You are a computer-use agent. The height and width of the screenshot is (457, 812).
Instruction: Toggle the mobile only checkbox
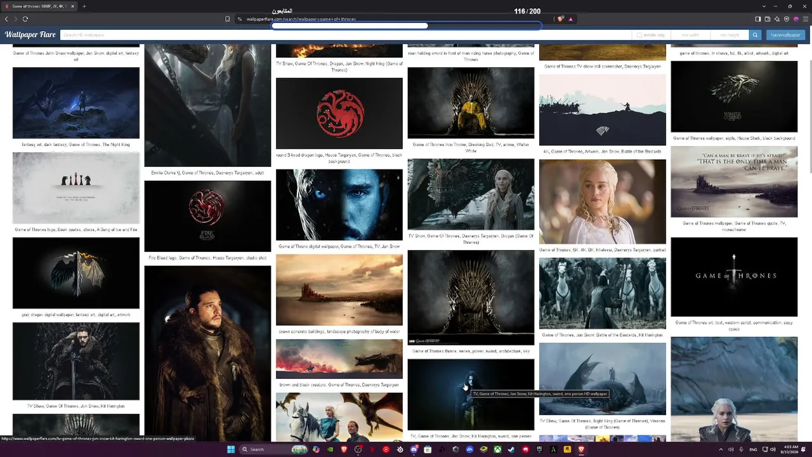tap(639, 35)
